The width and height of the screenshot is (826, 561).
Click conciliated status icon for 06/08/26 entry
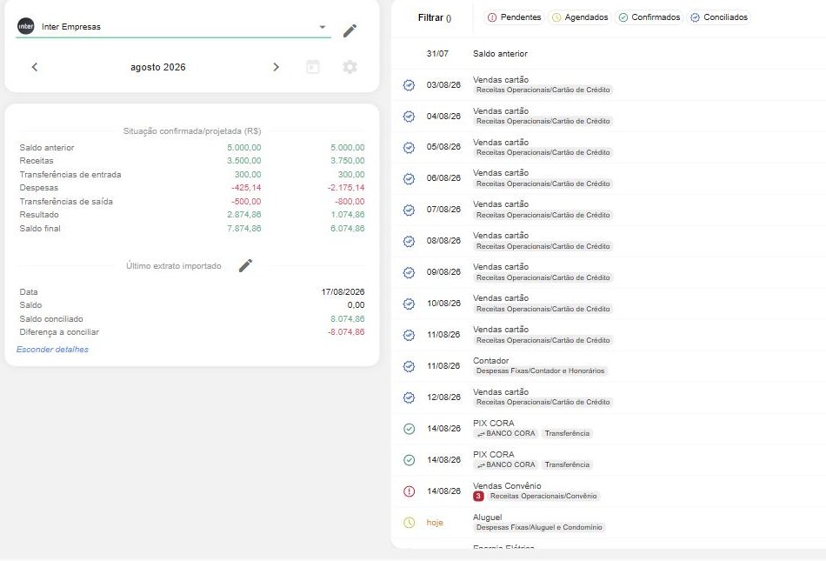click(409, 178)
